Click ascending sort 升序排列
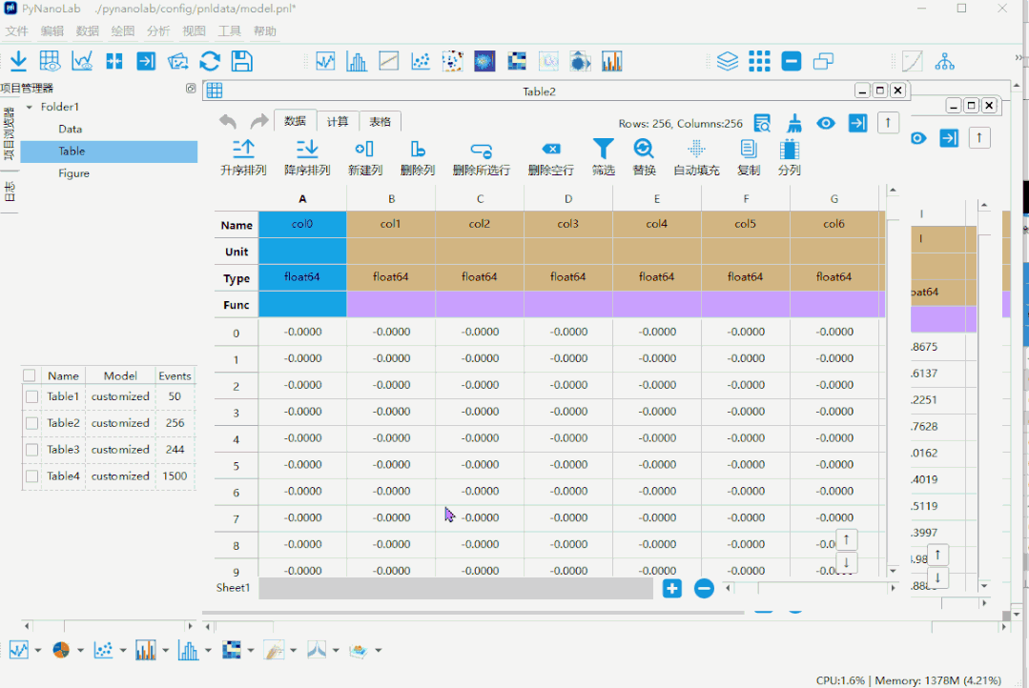The width and height of the screenshot is (1029, 688). 243,157
